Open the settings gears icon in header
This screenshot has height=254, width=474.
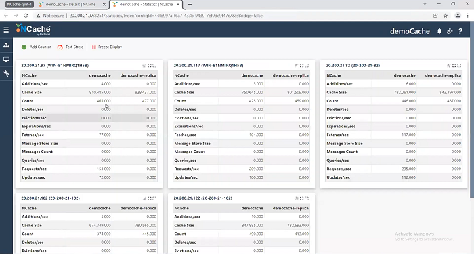tap(450, 31)
